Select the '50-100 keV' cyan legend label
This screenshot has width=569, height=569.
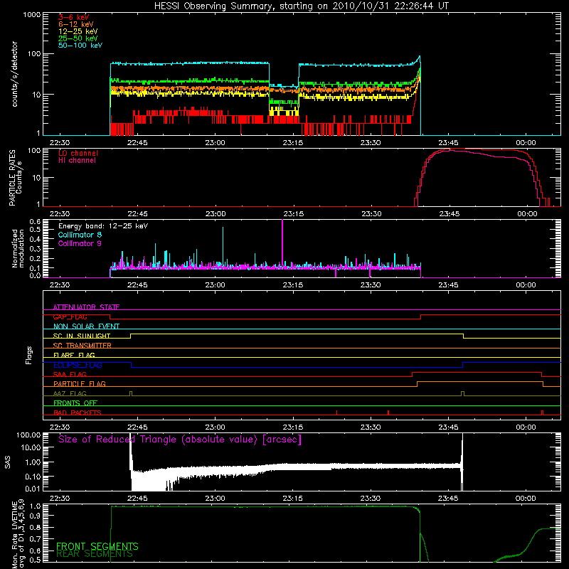(x=80, y=46)
